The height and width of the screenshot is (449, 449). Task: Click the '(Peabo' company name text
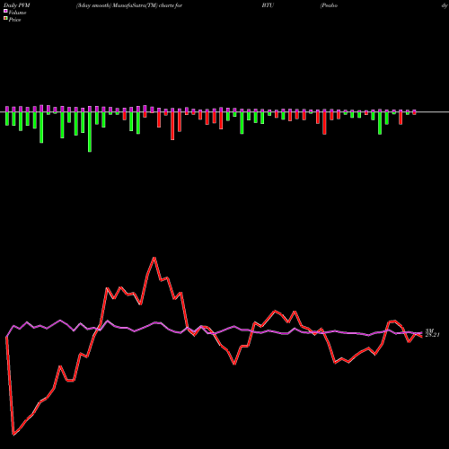(329, 5)
